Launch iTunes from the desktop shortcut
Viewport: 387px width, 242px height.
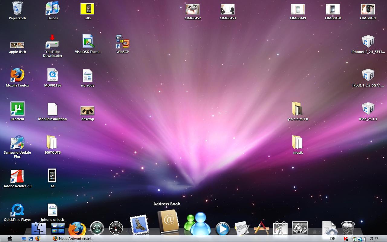click(52, 11)
